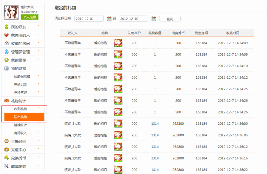This screenshot has height=174, width=267.
Task: Expand the 我的财富 section
Action: pos(19,68)
